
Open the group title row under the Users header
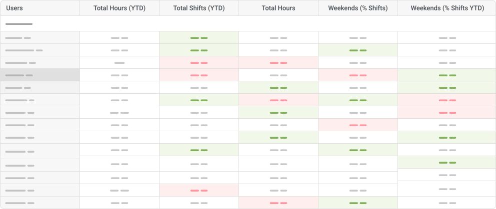pyautogui.click(x=248, y=23)
